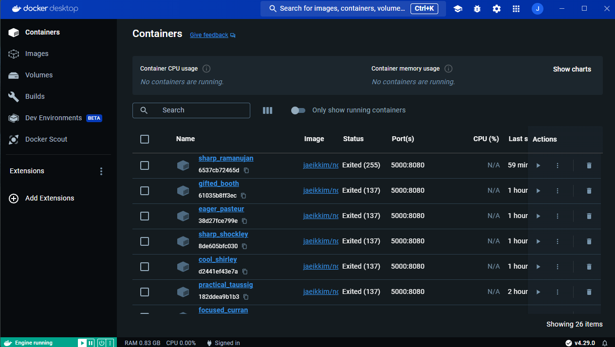Viewport: 615px width, 347px height.
Task: Start the eager_pasteur container
Action: tap(538, 216)
